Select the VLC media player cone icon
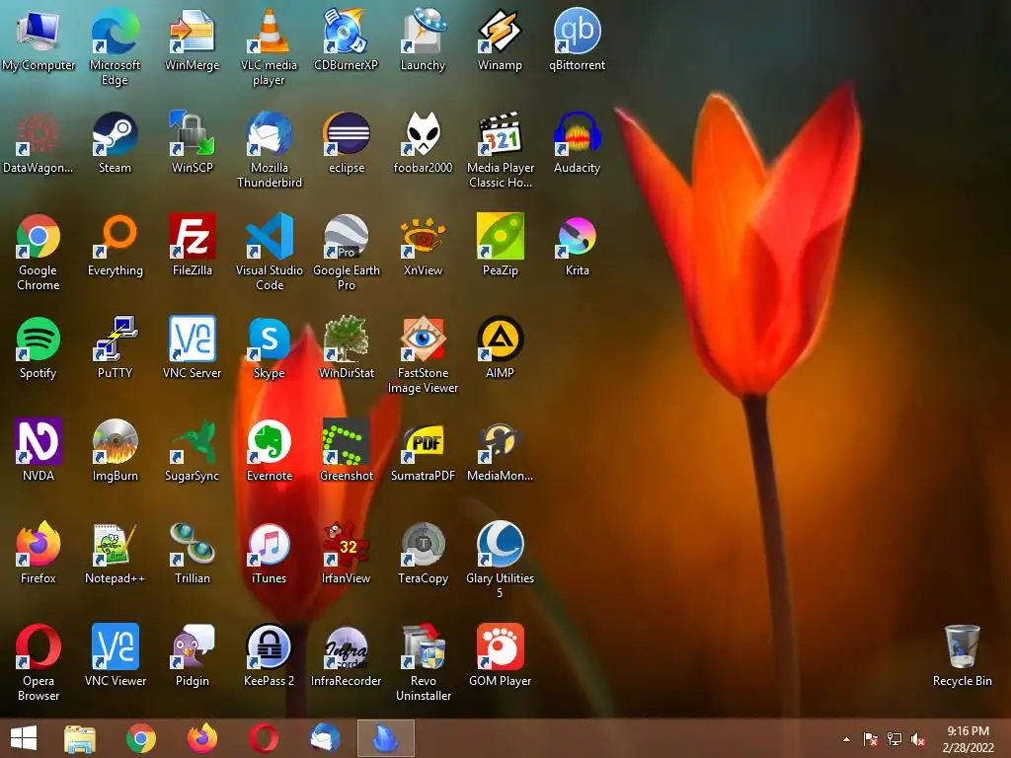The height and width of the screenshot is (758, 1011). tap(269, 31)
